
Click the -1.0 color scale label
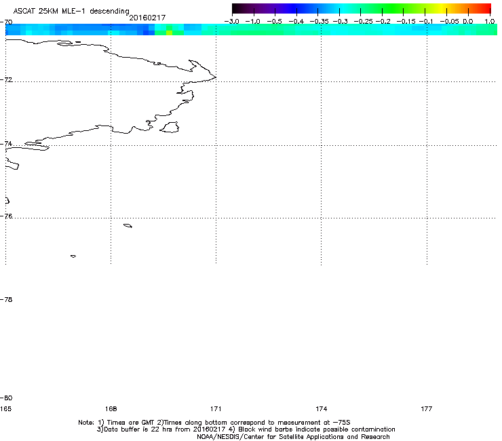click(252, 22)
